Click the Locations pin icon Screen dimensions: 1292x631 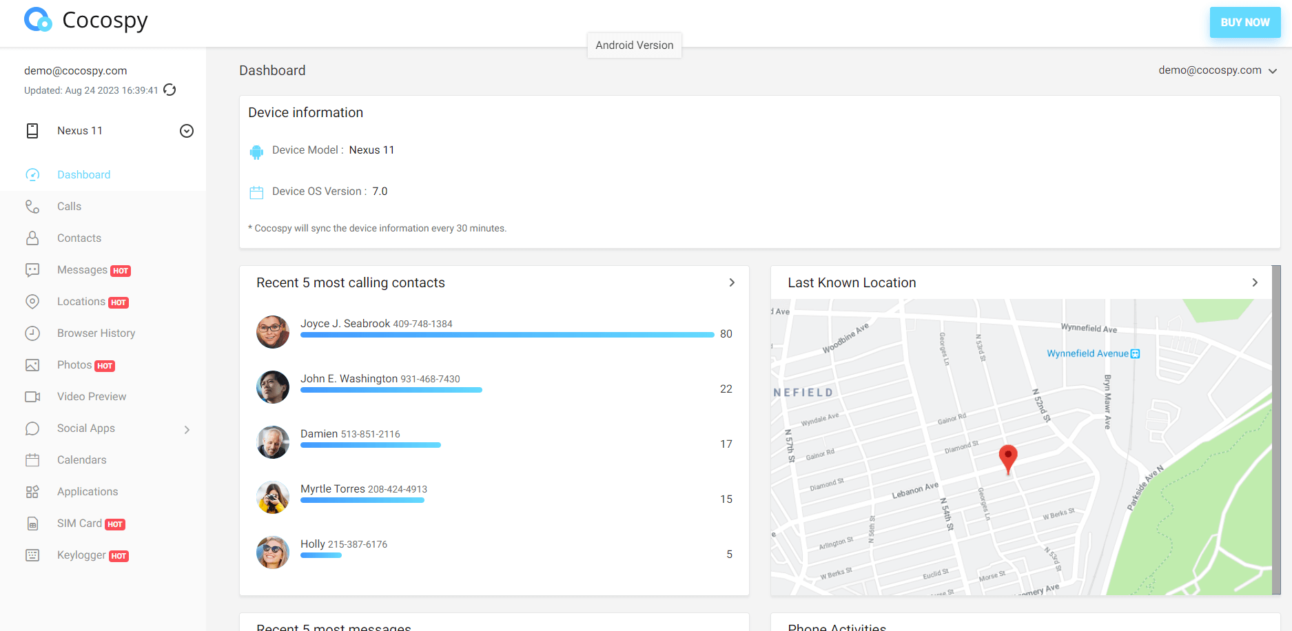(32, 302)
